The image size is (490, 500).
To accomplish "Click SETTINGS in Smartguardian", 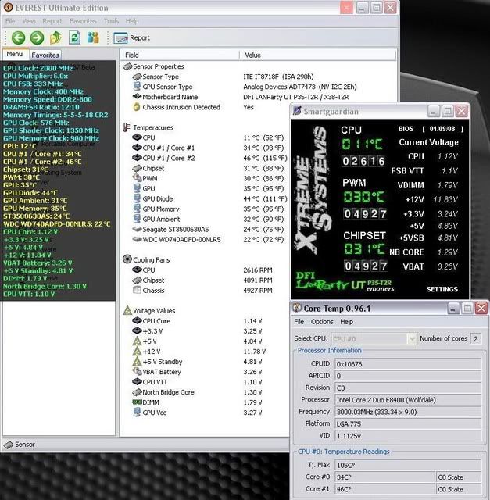I will (442, 289).
